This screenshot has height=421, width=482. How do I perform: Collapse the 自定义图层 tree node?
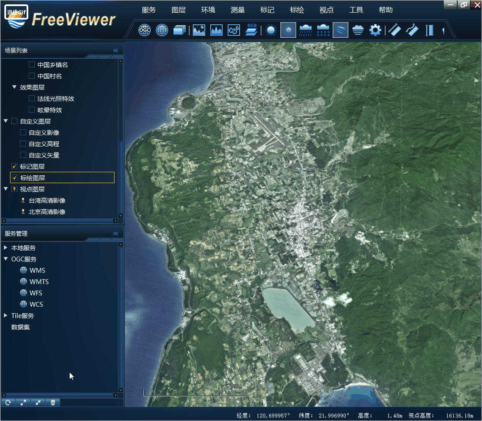6,121
